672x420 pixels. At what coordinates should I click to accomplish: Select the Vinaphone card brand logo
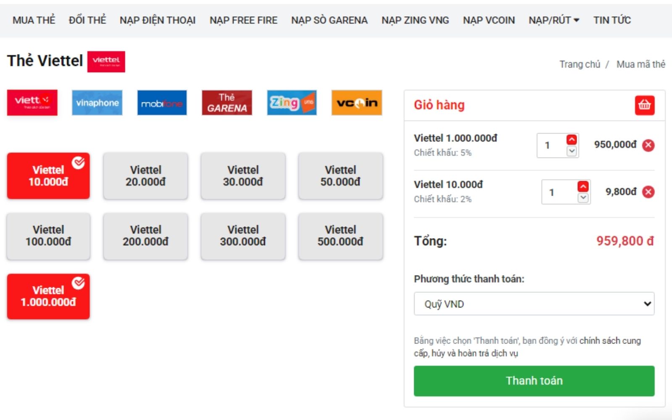[97, 102]
